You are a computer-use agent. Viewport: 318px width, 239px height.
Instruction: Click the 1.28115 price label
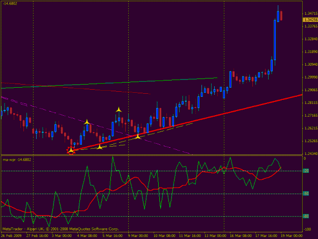pos(311,103)
